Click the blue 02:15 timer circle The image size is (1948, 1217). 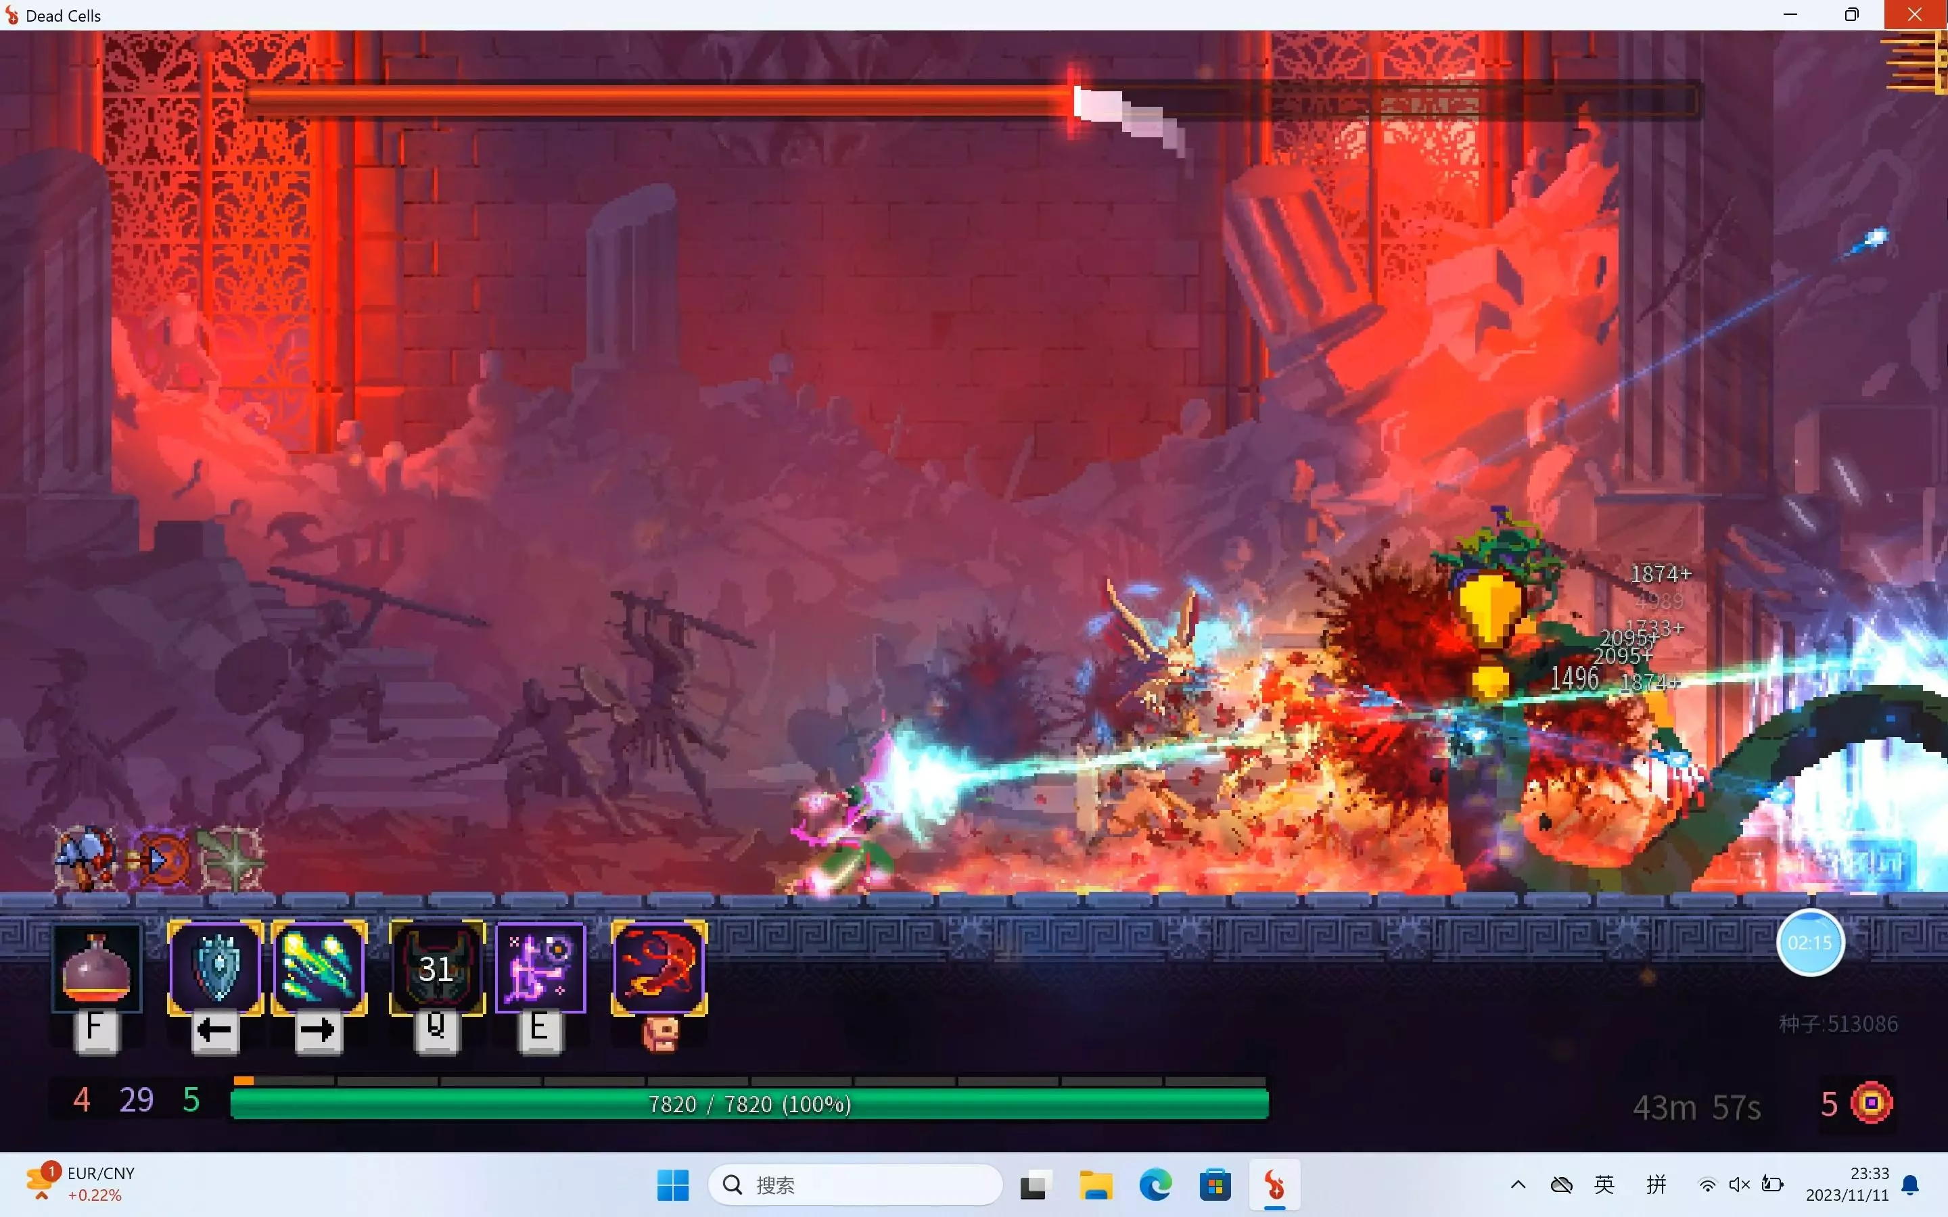pos(1809,942)
